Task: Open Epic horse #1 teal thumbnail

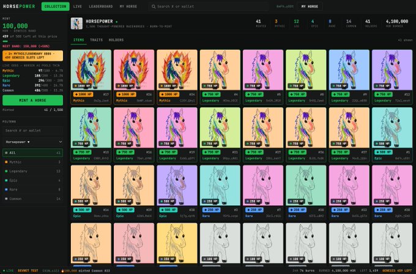Action: point(392,127)
